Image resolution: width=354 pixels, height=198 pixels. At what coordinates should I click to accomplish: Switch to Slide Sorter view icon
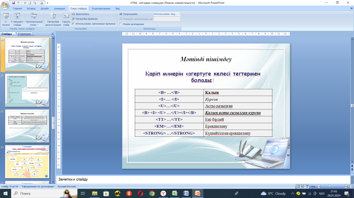tap(302, 186)
